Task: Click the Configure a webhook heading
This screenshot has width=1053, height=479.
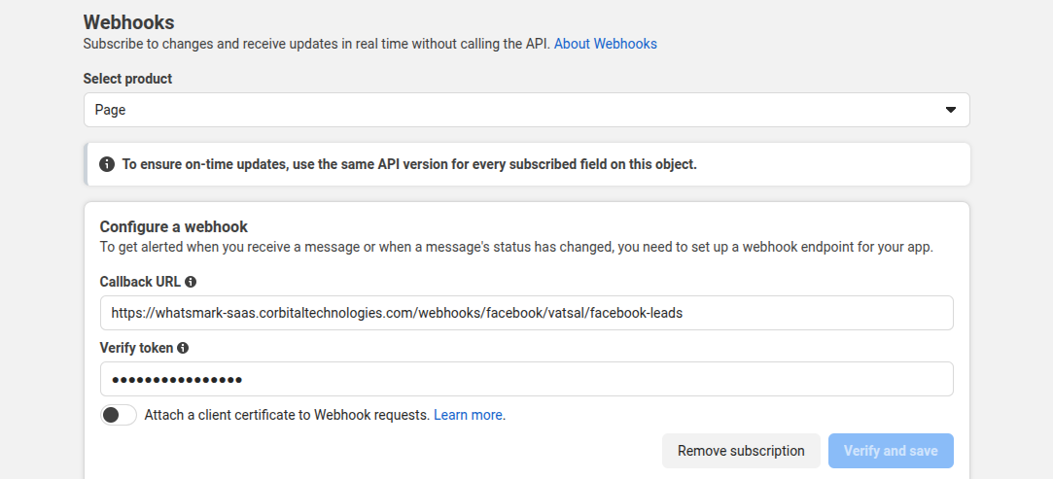Action: pos(173,226)
